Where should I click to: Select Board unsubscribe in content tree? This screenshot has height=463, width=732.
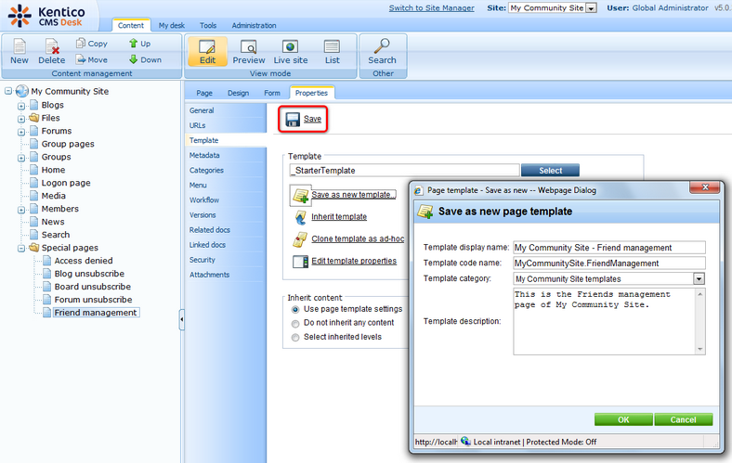93,287
